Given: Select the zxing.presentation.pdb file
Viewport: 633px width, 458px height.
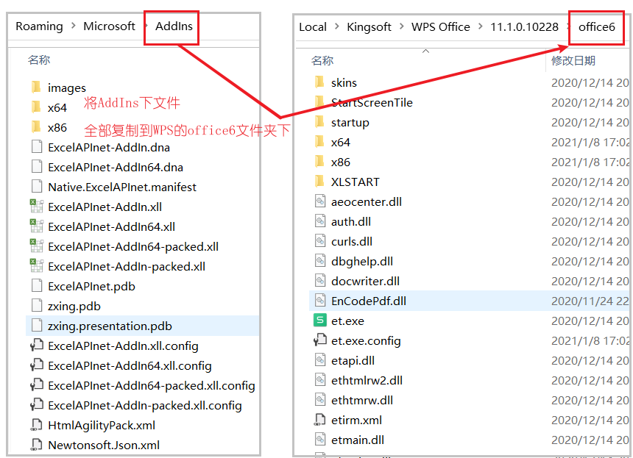Looking at the screenshot, I should [110, 326].
